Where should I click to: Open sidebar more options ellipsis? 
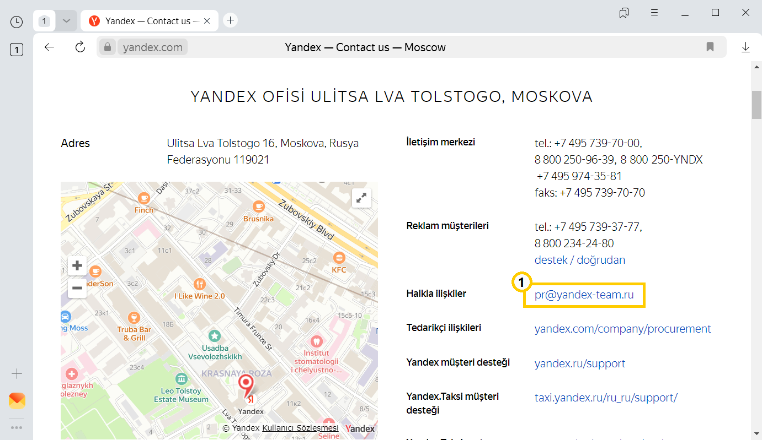click(x=17, y=427)
